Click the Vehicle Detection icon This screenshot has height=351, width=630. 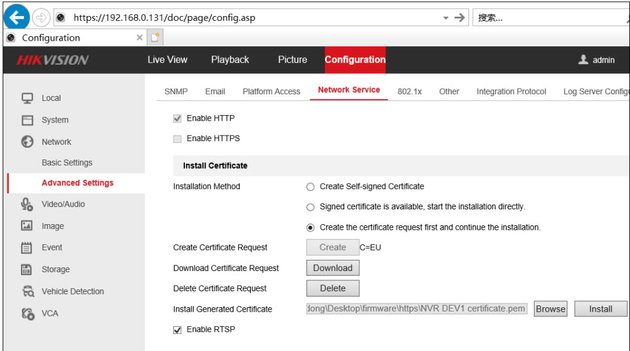point(27,291)
